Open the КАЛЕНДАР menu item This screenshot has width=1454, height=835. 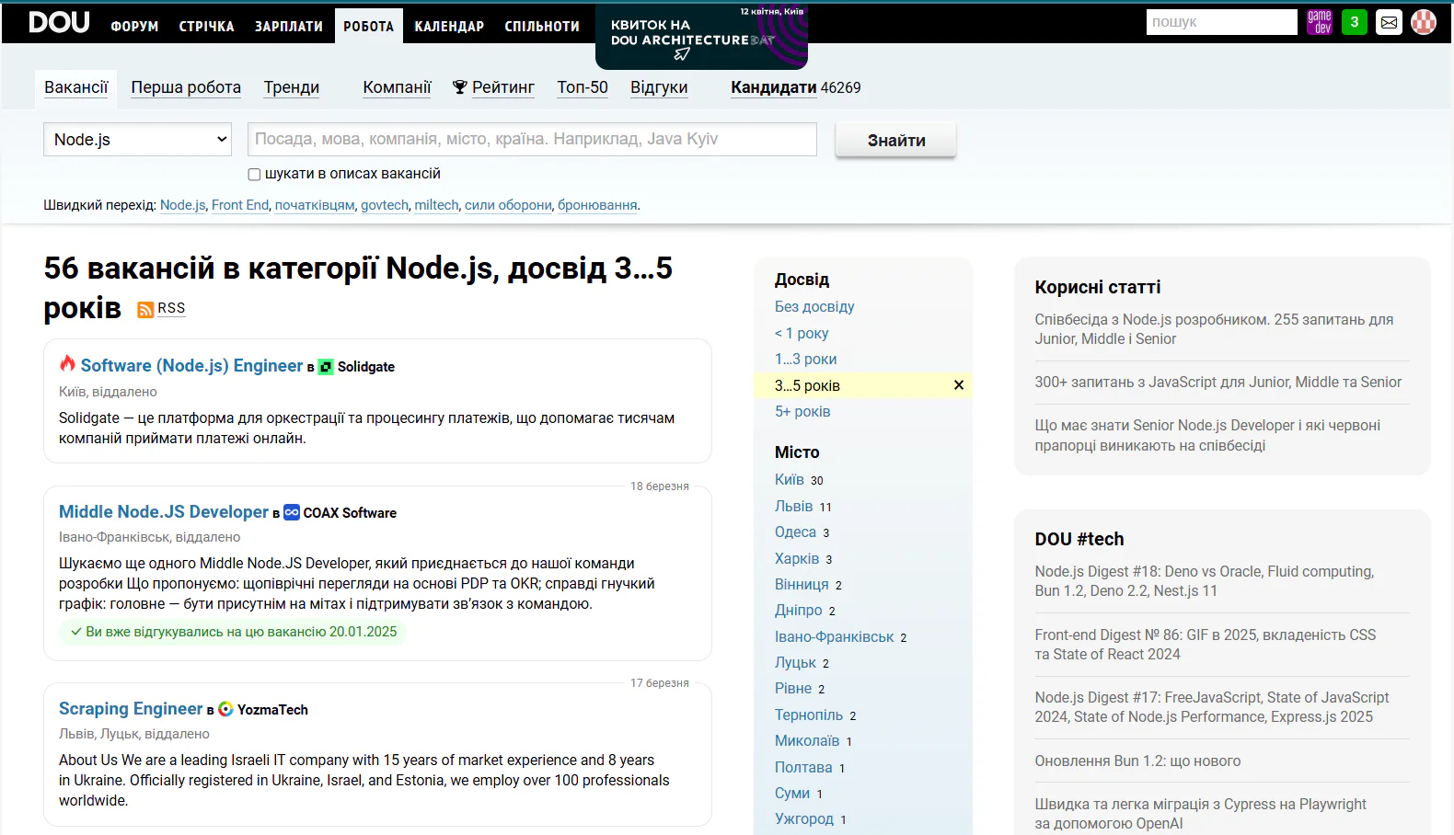tap(449, 27)
